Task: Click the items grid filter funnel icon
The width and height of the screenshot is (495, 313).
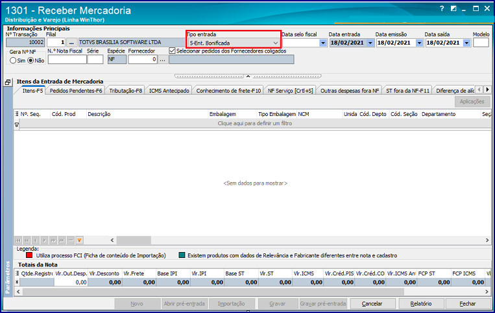Action: pyautogui.click(x=17, y=125)
